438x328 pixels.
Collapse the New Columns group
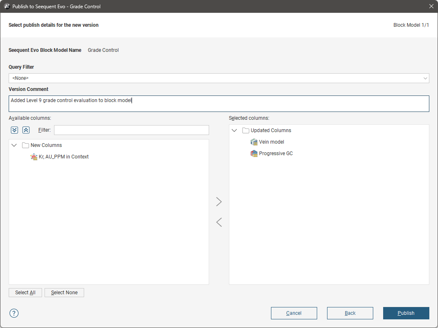[x=14, y=145]
